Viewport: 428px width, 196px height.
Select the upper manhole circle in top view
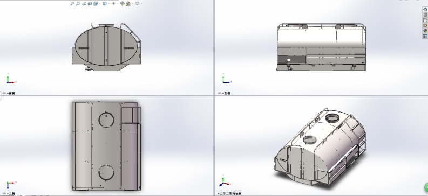click(106, 120)
